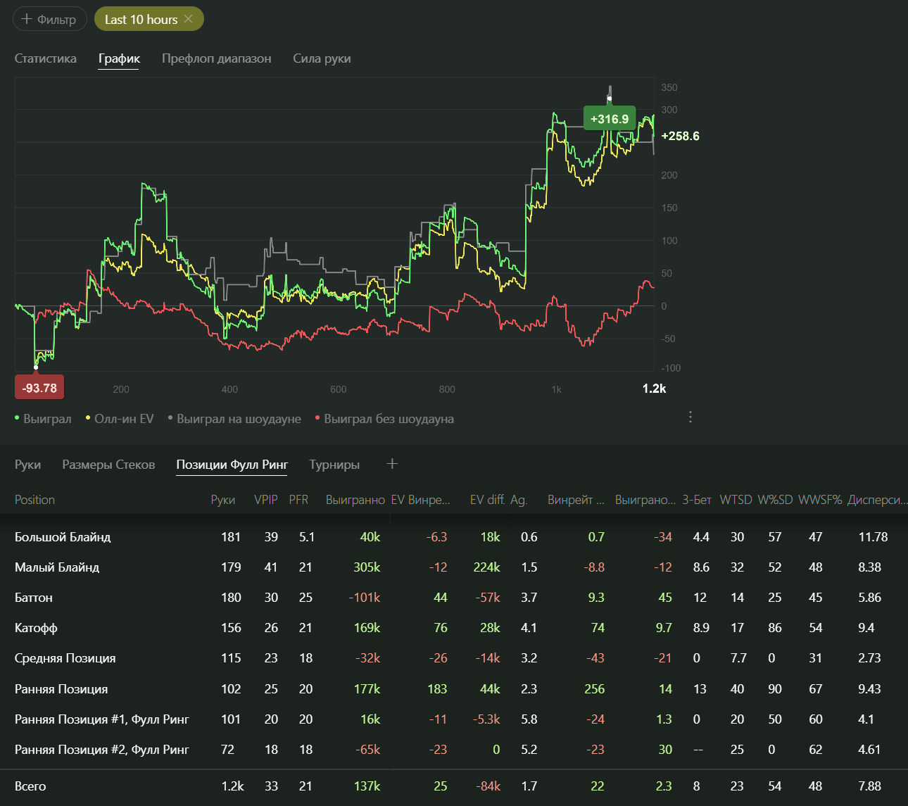The image size is (908, 806).
Task: Select Ранняя Позиция #1, Фулл Ринг row
Action: click(x=454, y=719)
